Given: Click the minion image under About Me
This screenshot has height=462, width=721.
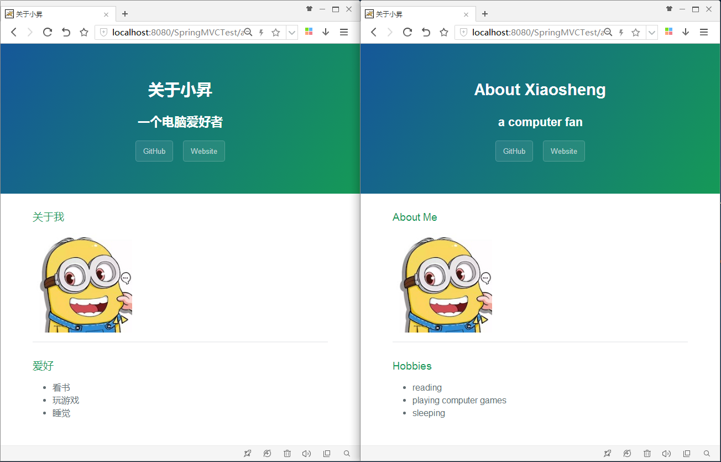Looking at the screenshot, I should [445, 285].
